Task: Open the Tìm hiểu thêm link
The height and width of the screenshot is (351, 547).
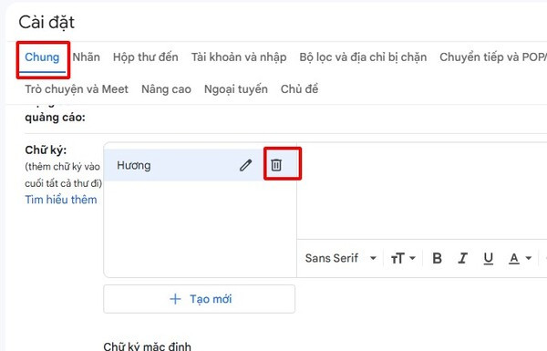Action: pos(61,200)
